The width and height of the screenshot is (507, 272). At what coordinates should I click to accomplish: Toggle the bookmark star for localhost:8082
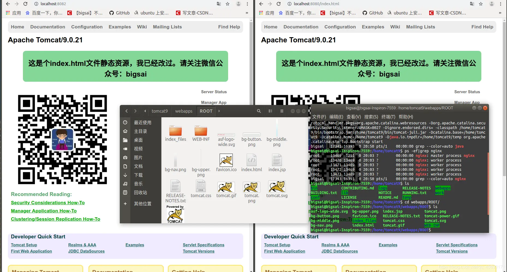[228, 4]
